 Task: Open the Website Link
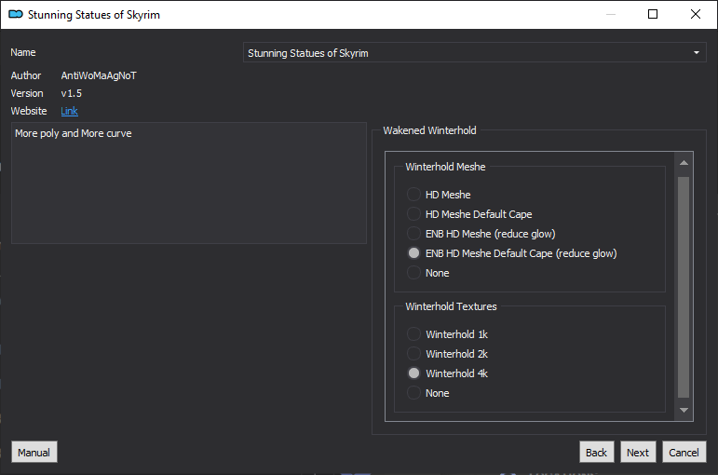pyautogui.click(x=69, y=111)
